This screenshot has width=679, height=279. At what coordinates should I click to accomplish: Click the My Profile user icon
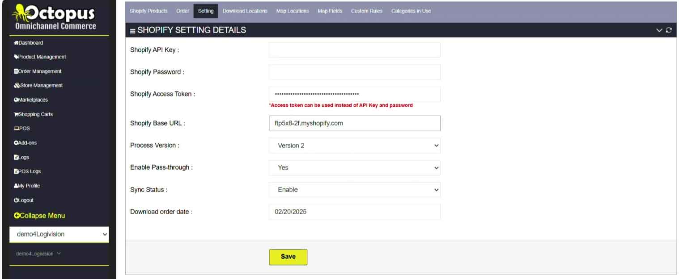tap(16, 186)
